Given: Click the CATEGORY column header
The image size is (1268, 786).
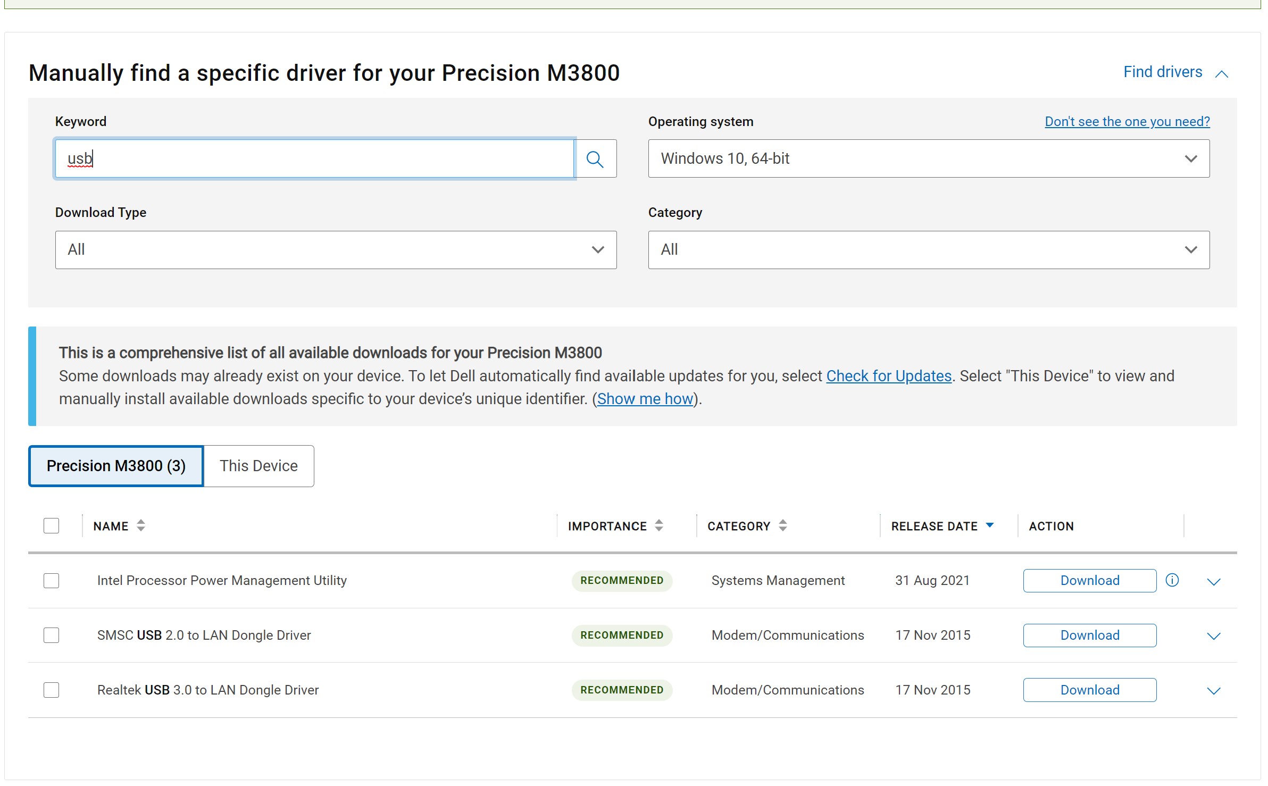Looking at the screenshot, I should tap(739, 526).
